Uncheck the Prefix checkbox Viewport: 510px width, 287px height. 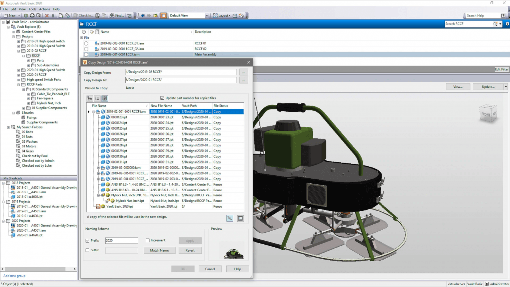[x=87, y=241]
